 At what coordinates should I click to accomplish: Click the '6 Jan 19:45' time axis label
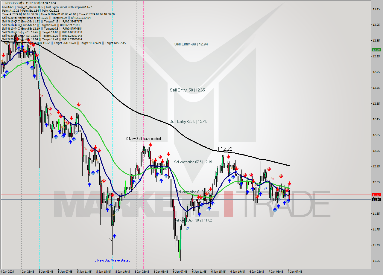tap(238, 272)
